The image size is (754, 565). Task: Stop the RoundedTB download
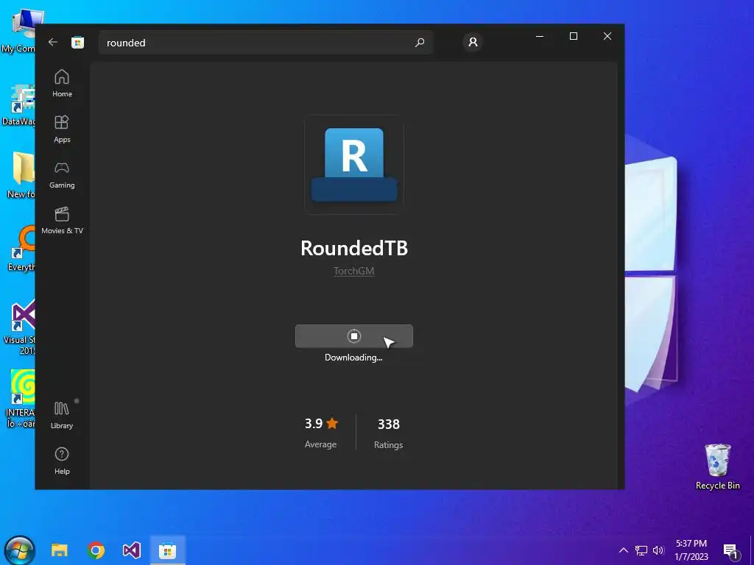tap(354, 335)
